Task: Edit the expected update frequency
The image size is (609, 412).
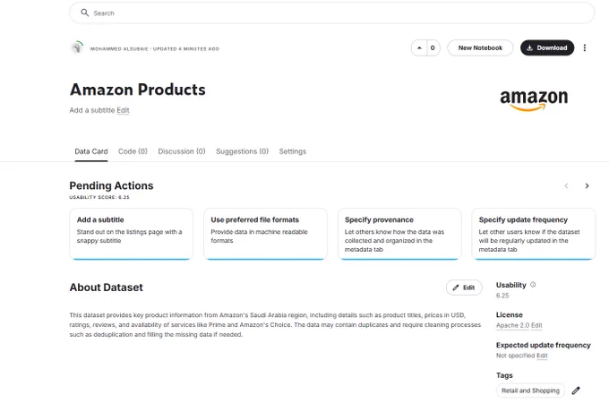Action: click(542, 356)
